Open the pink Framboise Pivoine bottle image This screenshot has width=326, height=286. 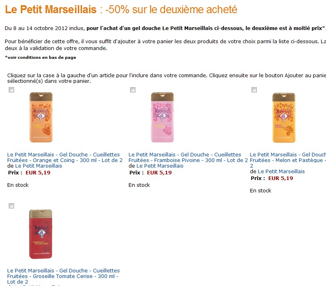[x=162, y=117]
